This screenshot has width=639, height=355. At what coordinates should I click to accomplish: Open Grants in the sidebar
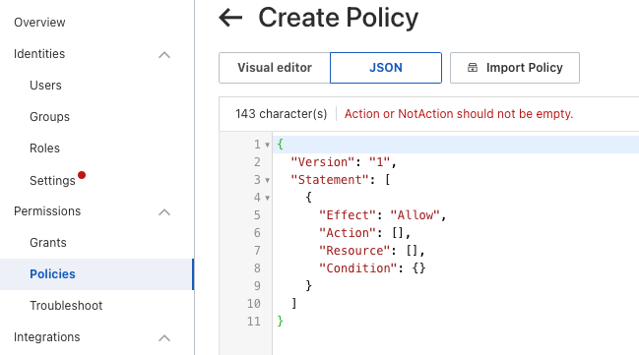[48, 243]
